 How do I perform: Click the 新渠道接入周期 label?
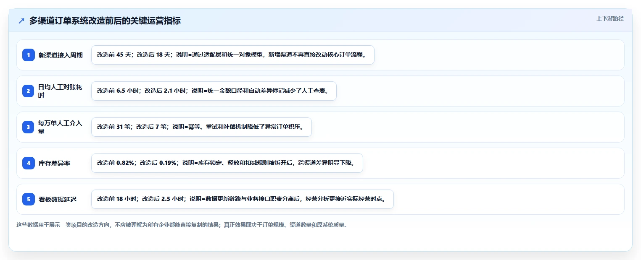(x=61, y=55)
